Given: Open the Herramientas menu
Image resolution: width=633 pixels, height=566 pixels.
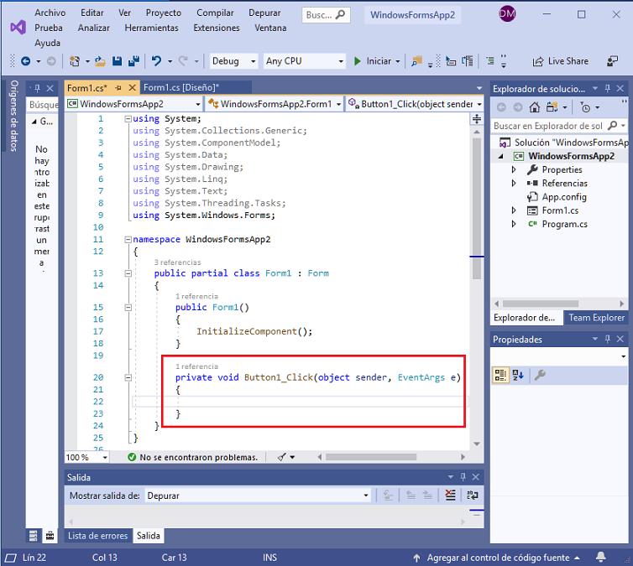Looking at the screenshot, I should tap(151, 28).
